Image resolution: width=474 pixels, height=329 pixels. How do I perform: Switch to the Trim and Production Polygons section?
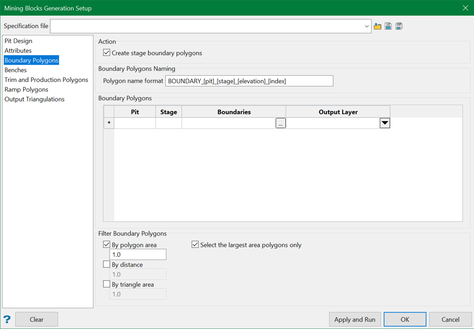pos(46,80)
